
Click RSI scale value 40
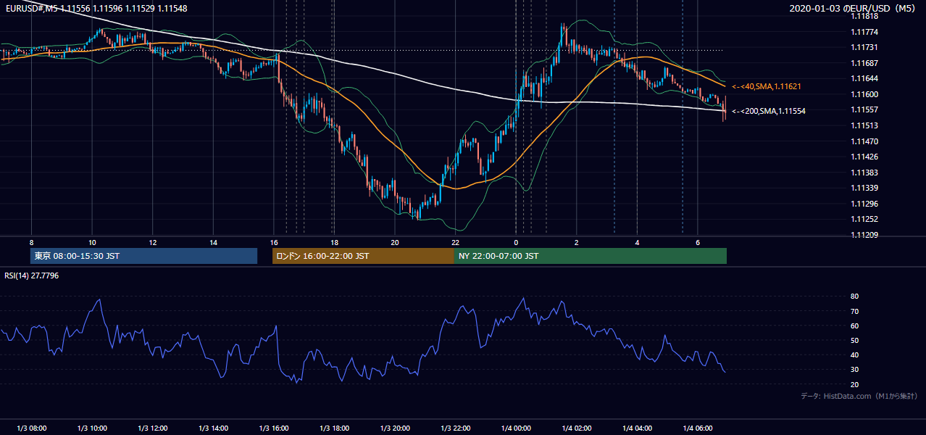tap(855, 355)
